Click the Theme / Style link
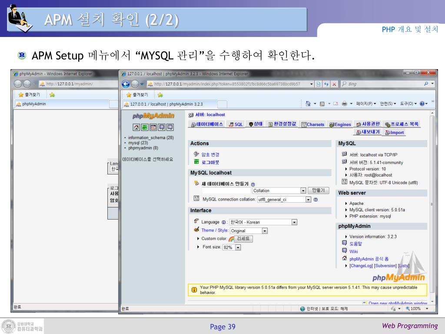 [215, 230]
